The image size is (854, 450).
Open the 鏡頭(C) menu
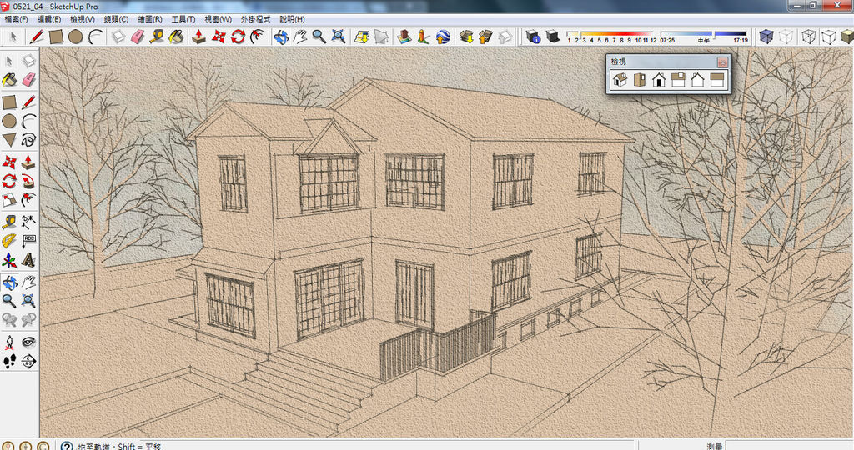coord(116,19)
